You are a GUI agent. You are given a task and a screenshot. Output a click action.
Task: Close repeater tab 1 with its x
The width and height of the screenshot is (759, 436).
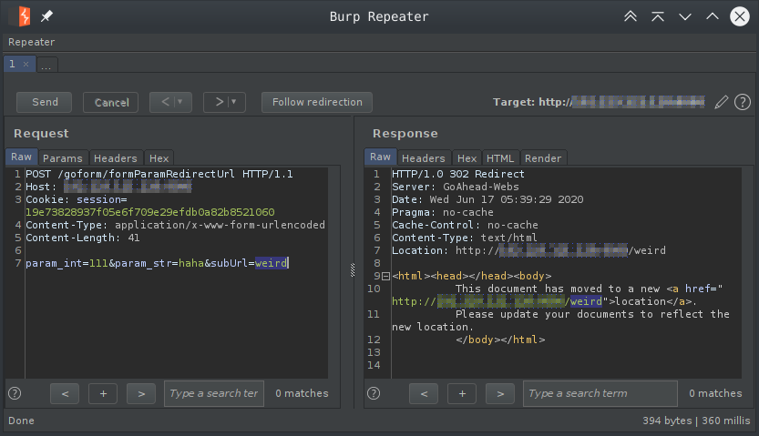click(x=26, y=64)
